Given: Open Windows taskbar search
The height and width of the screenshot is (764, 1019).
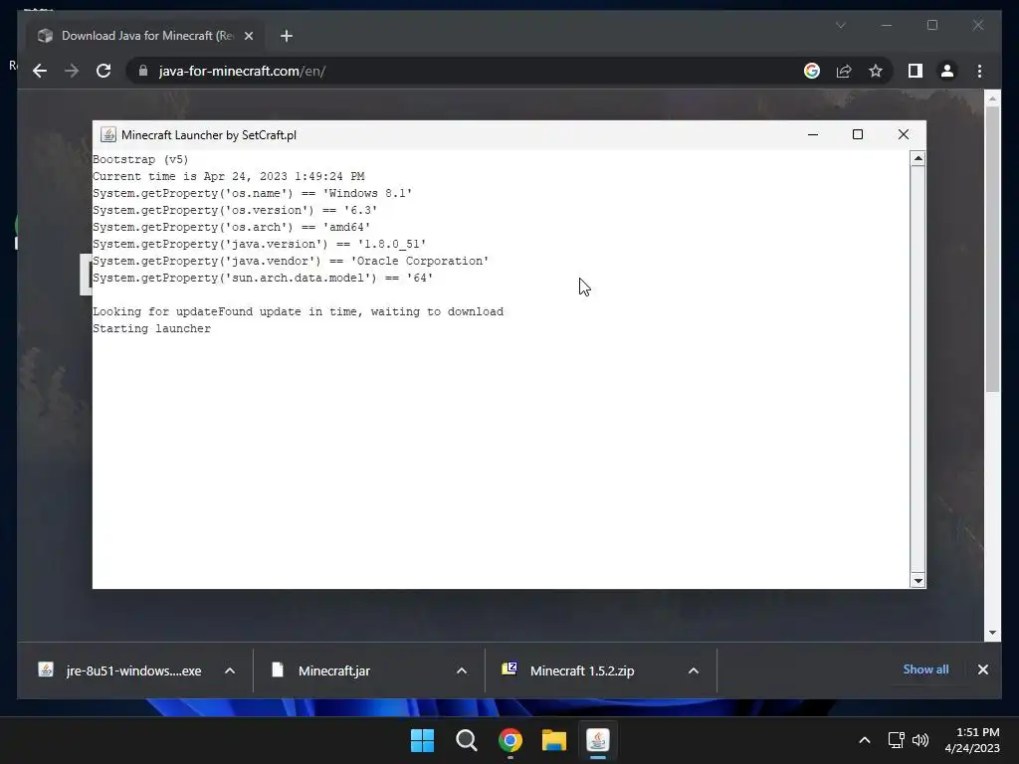Looking at the screenshot, I should (x=467, y=740).
